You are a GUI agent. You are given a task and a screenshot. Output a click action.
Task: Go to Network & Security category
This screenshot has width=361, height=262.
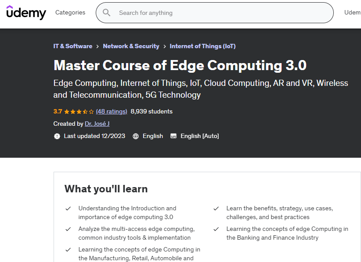click(131, 46)
